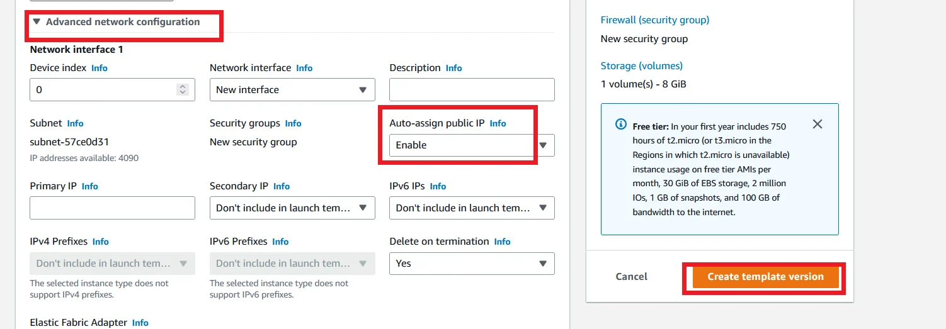Open Info link next to Device index

pyautogui.click(x=100, y=68)
